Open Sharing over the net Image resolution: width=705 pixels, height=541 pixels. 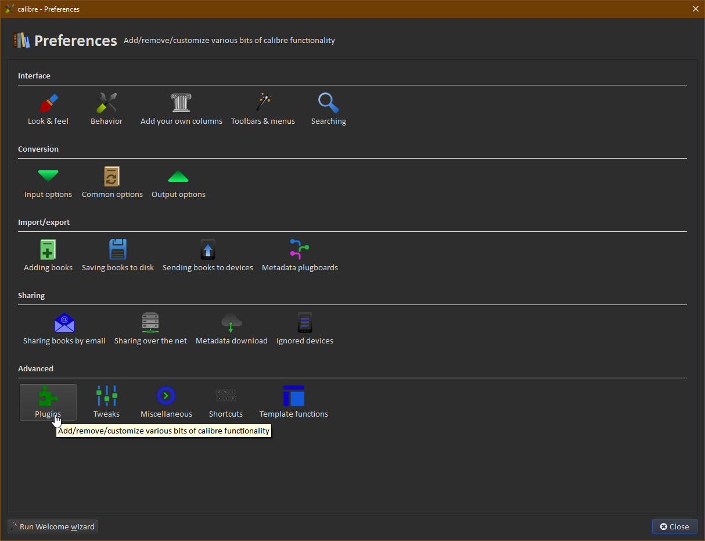click(x=150, y=329)
